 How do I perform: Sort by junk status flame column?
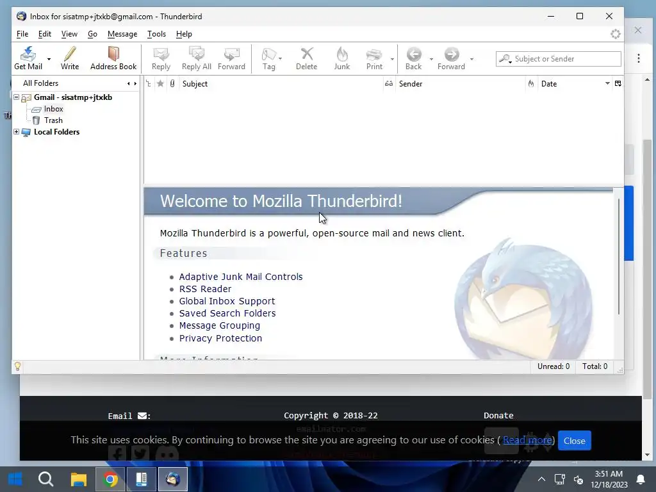531,84
